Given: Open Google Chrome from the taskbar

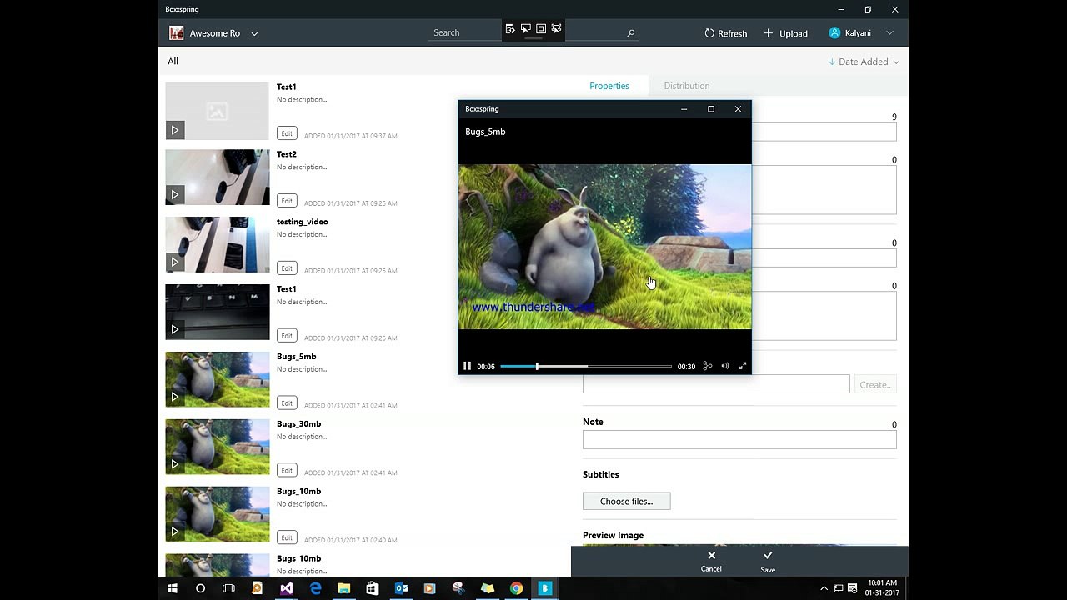Looking at the screenshot, I should tap(516, 588).
